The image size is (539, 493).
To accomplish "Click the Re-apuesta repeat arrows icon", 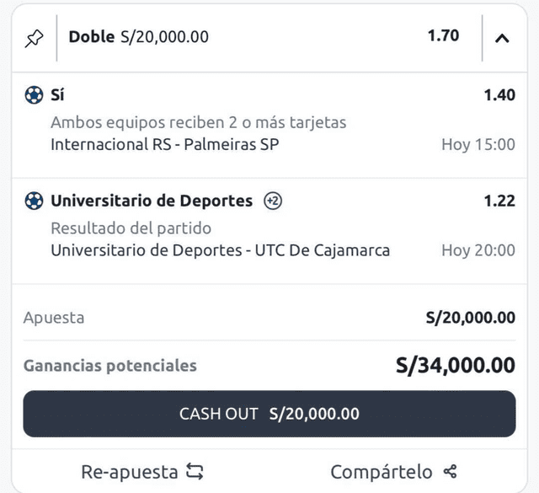I will 195,471.
